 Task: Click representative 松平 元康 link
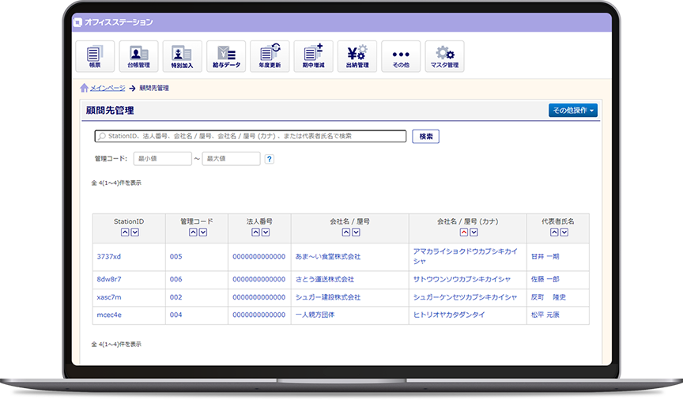coord(545,315)
